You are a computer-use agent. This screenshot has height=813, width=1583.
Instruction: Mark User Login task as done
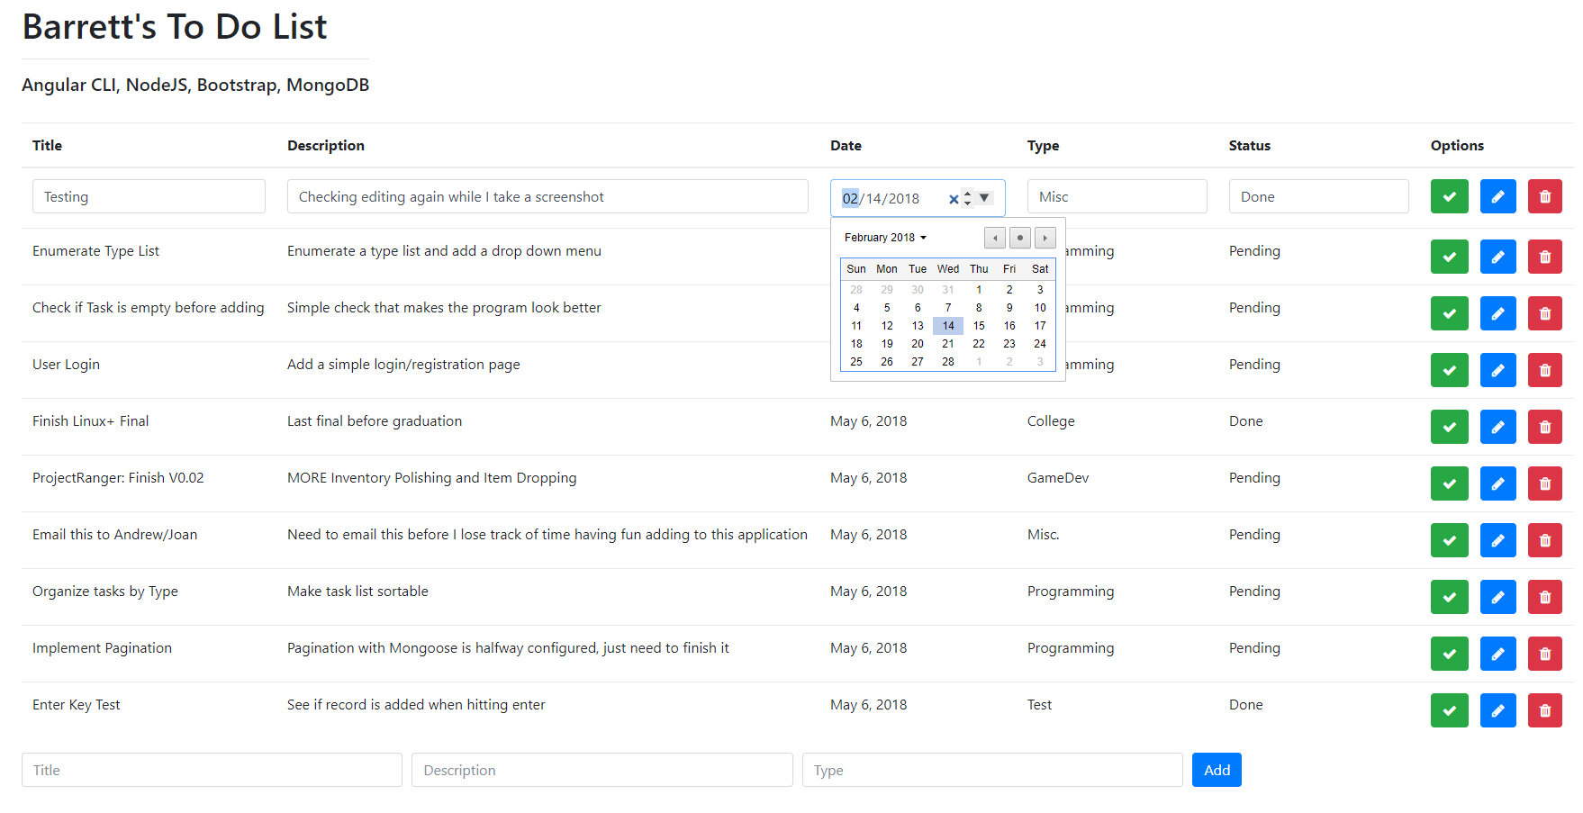coord(1449,370)
